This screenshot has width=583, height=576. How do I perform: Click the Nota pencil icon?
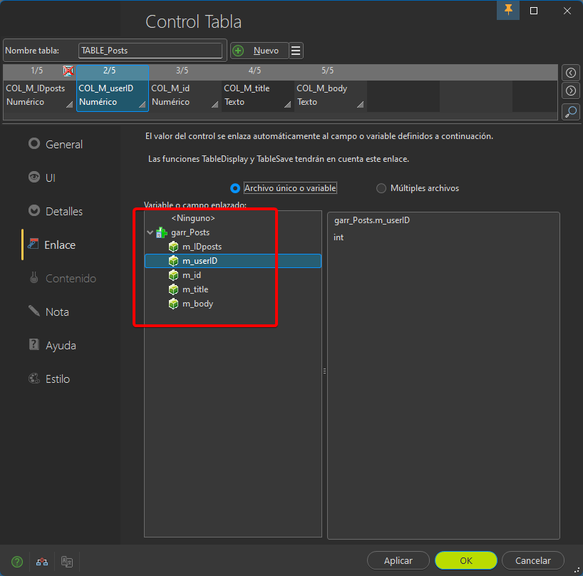tap(34, 311)
